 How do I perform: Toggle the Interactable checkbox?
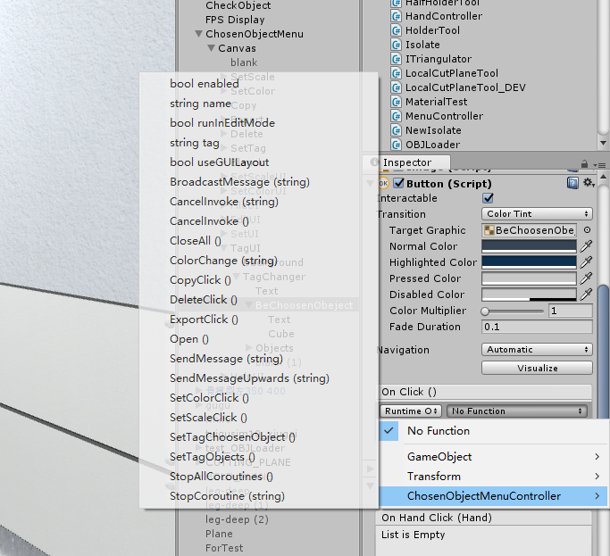(x=488, y=198)
